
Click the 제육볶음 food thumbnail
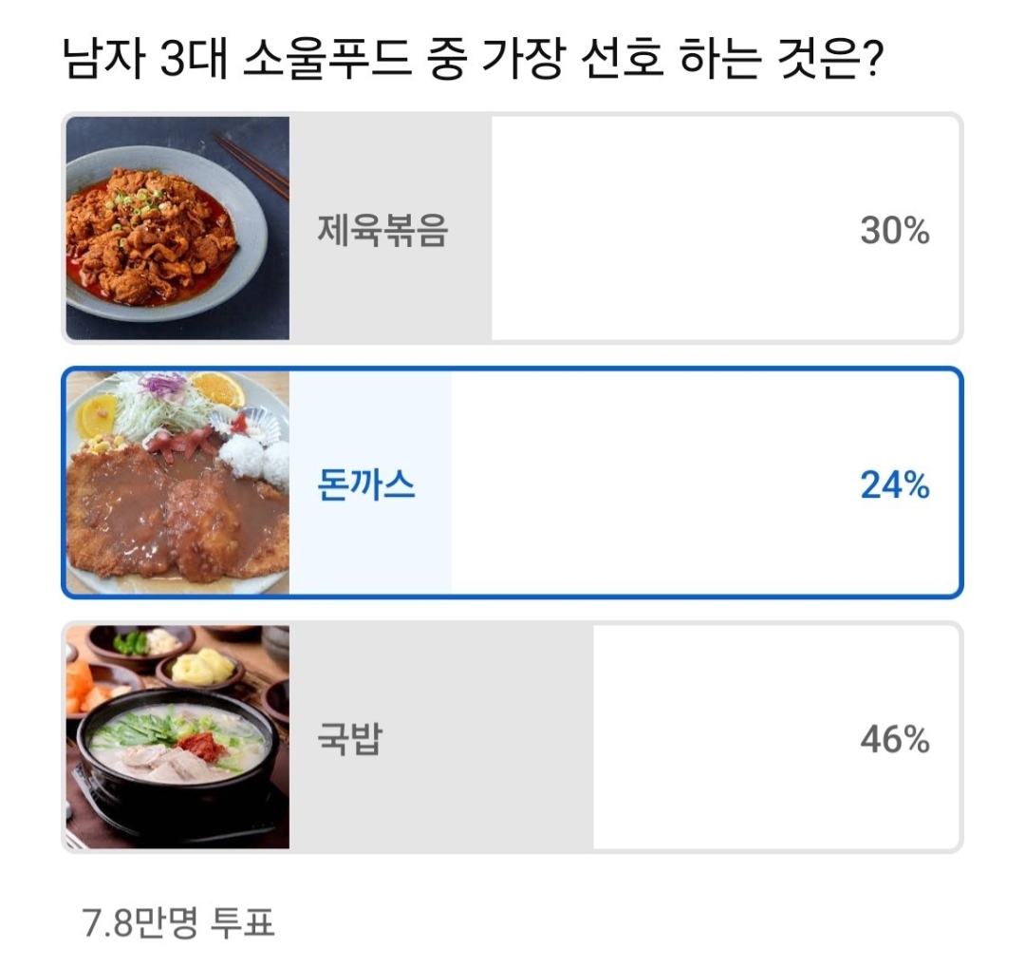[177, 228]
